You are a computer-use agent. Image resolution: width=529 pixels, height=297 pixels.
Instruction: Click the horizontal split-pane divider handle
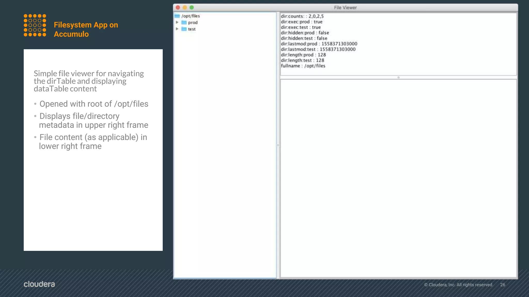(x=399, y=77)
